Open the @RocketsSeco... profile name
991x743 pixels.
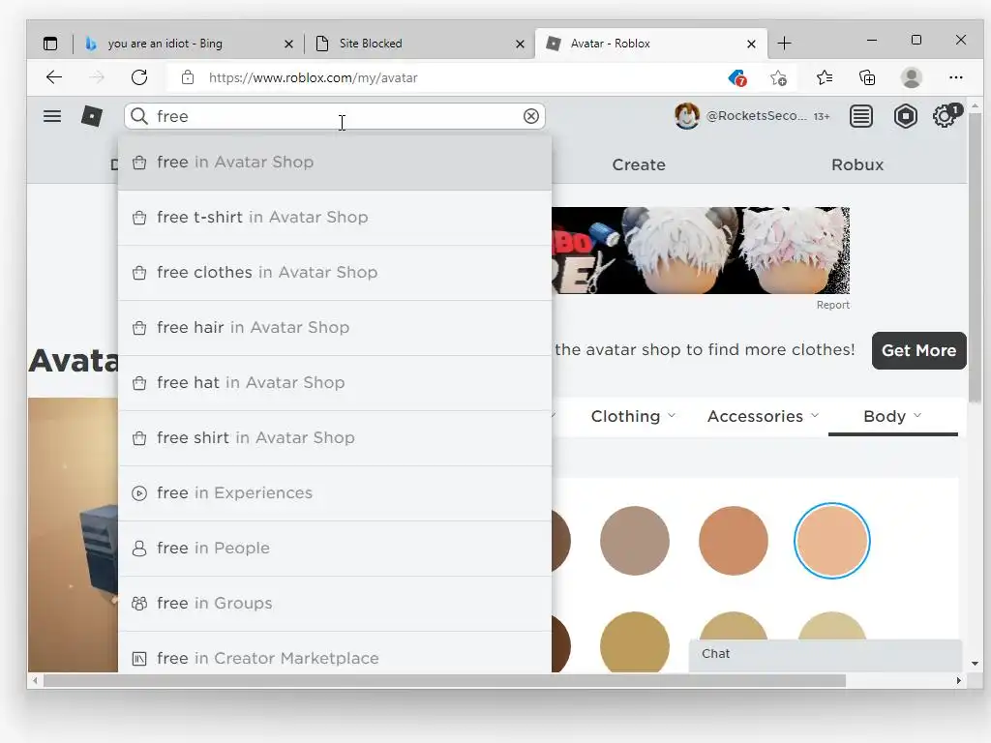(x=756, y=116)
